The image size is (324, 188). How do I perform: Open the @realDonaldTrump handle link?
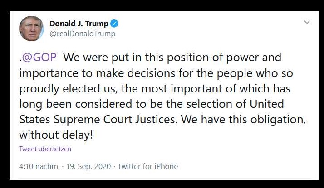click(x=82, y=34)
